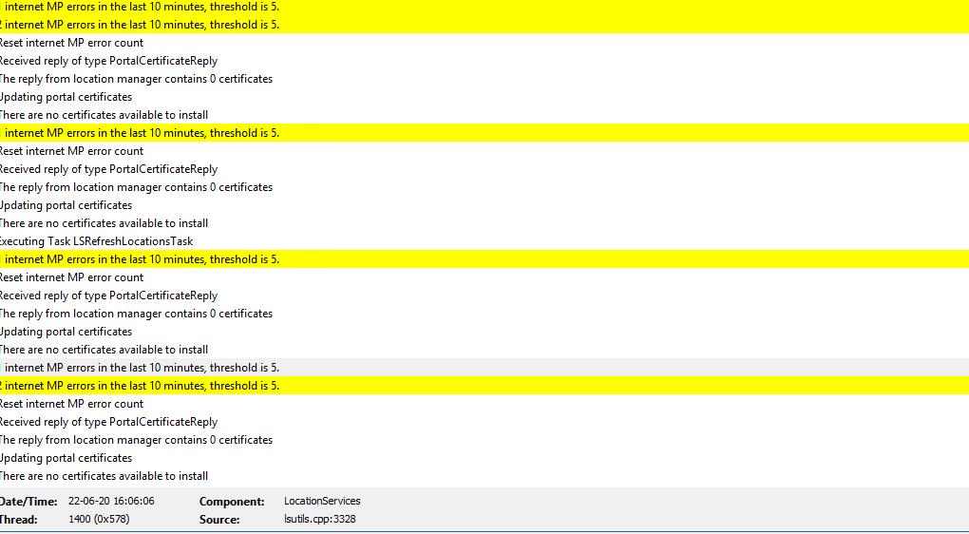Select final 'no certificates available to install' line above details

[484, 476]
